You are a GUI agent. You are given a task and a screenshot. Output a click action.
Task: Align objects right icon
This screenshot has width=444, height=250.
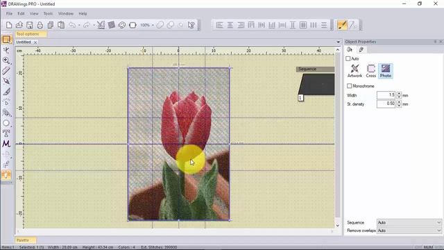tap(241, 25)
